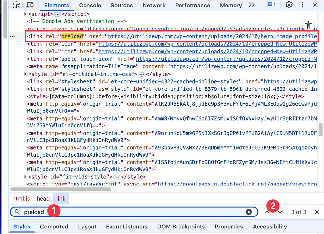Select the meta origin-trial row starting A1S5fojr

point(172,166)
